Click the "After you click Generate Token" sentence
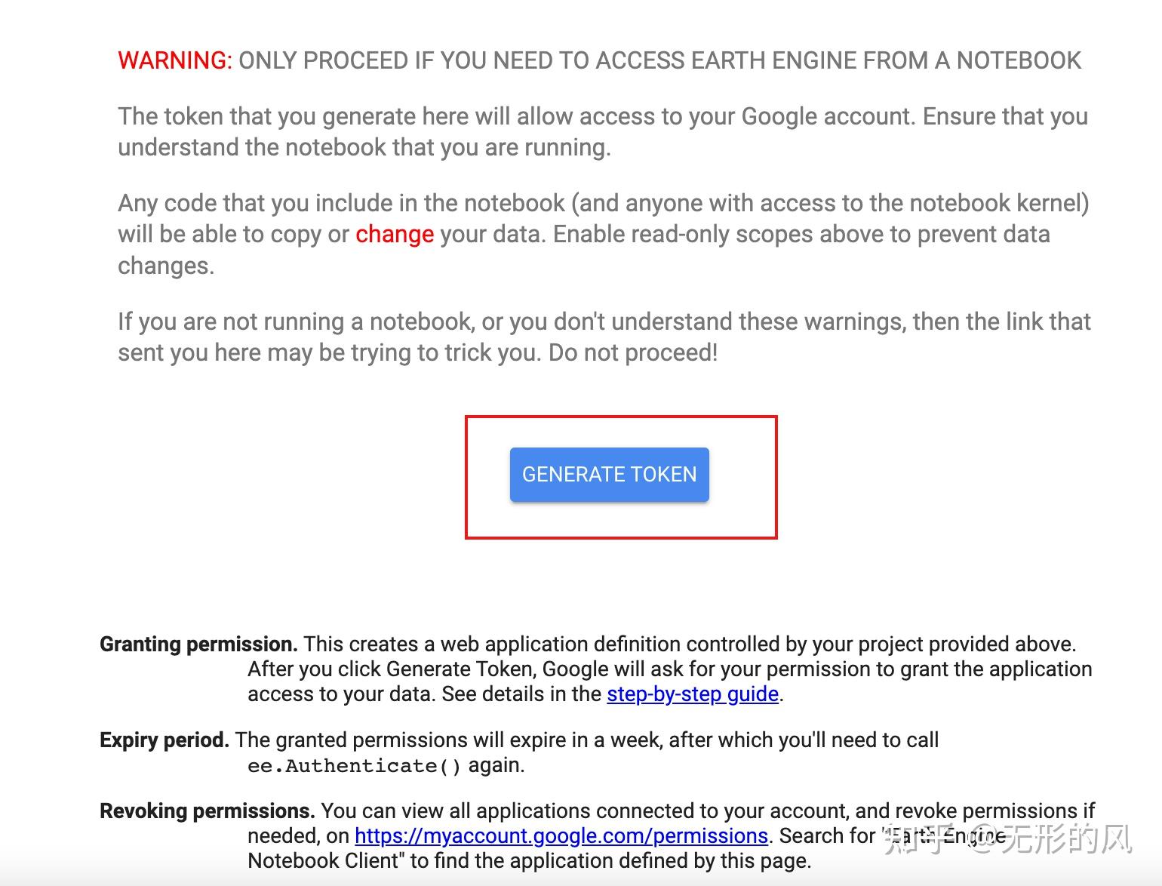 coord(669,669)
